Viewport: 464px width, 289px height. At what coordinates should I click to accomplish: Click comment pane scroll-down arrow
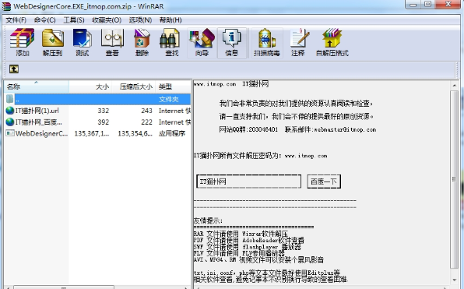point(454,280)
